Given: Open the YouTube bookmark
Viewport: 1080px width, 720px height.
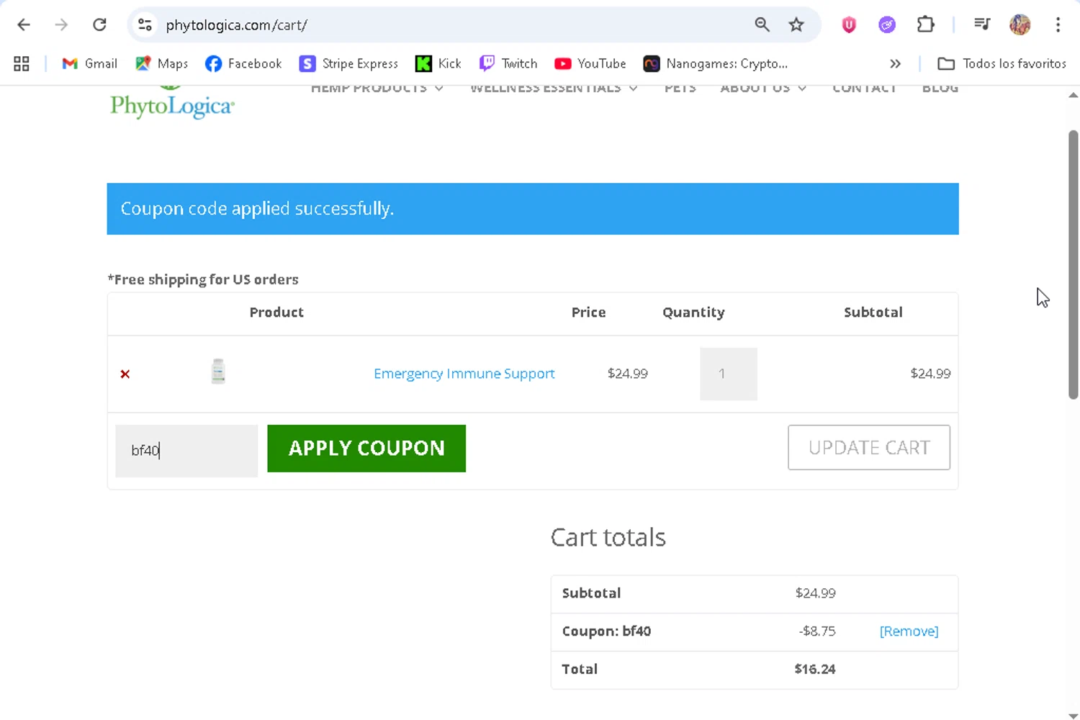Looking at the screenshot, I should [590, 64].
